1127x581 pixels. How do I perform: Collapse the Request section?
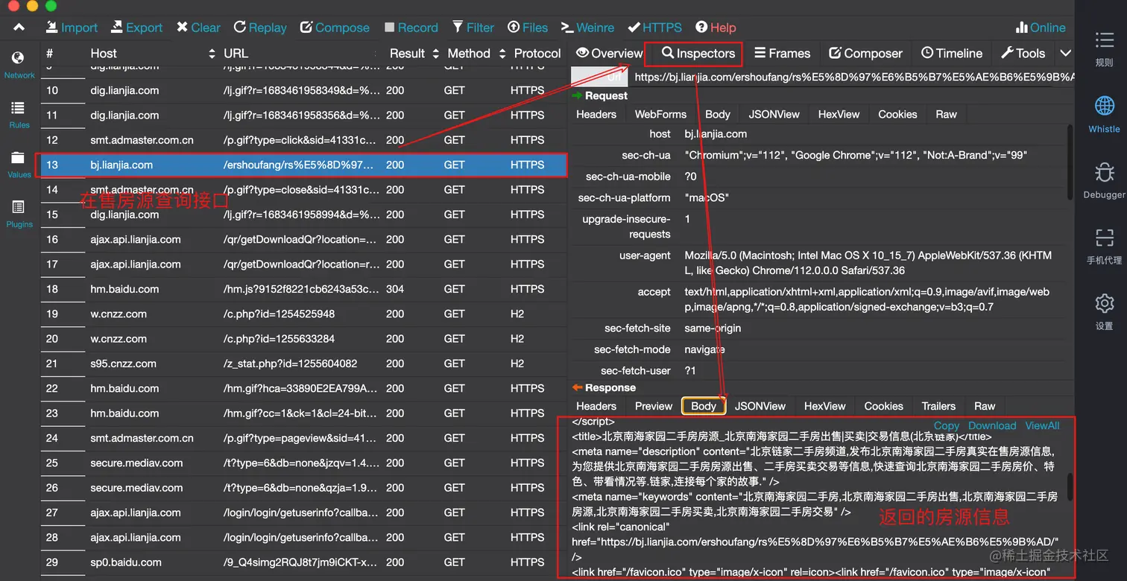point(600,95)
